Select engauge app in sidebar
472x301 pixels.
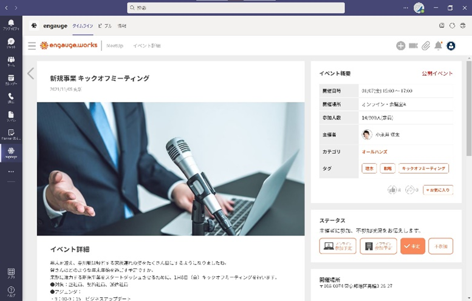click(11, 153)
